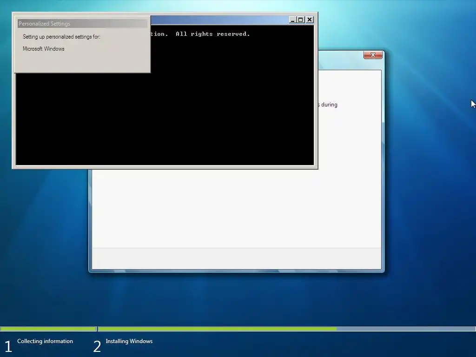Image resolution: width=476 pixels, height=357 pixels.
Task: Click the Personalized Settings title bar
Action: [82, 23]
